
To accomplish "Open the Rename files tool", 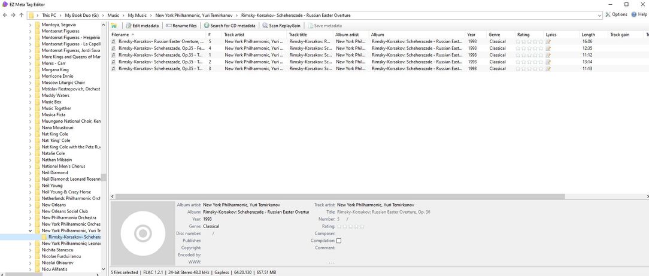I will click(x=181, y=26).
